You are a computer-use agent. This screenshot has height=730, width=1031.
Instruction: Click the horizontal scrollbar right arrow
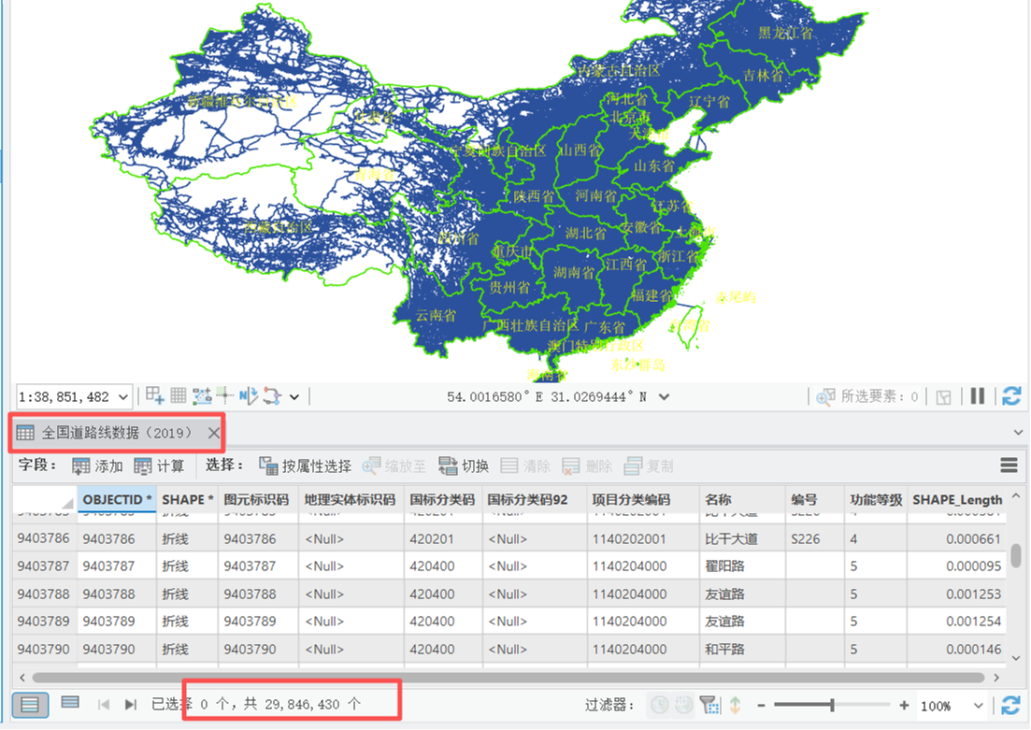click(x=996, y=678)
